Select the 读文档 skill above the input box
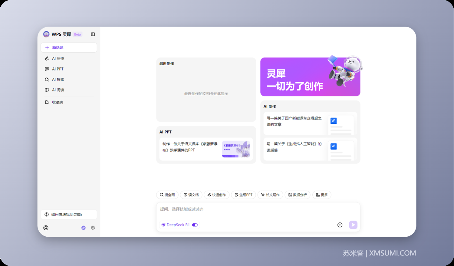The image size is (454, 266). click(x=191, y=195)
